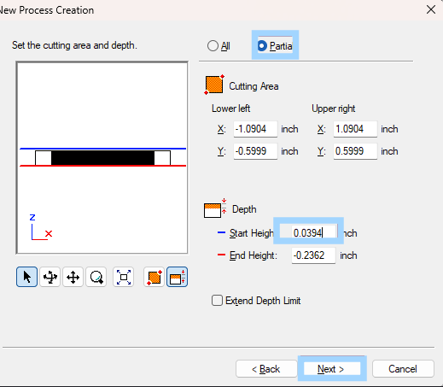Click the Lower left X field
Screen dimensions: 443x387
pos(255,129)
